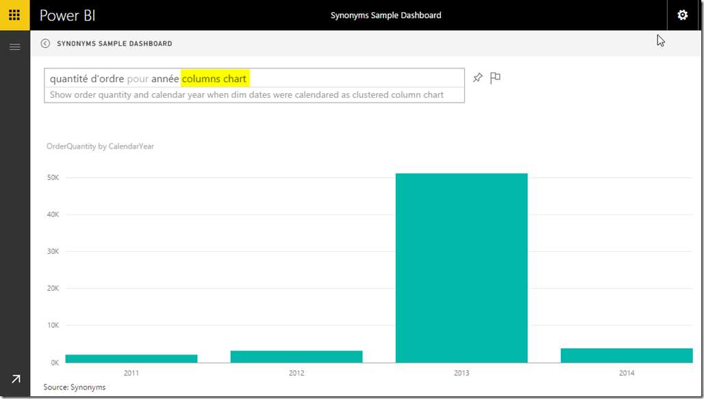Click the Power BI logo text
704x399 pixels.
[x=67, y=15]
